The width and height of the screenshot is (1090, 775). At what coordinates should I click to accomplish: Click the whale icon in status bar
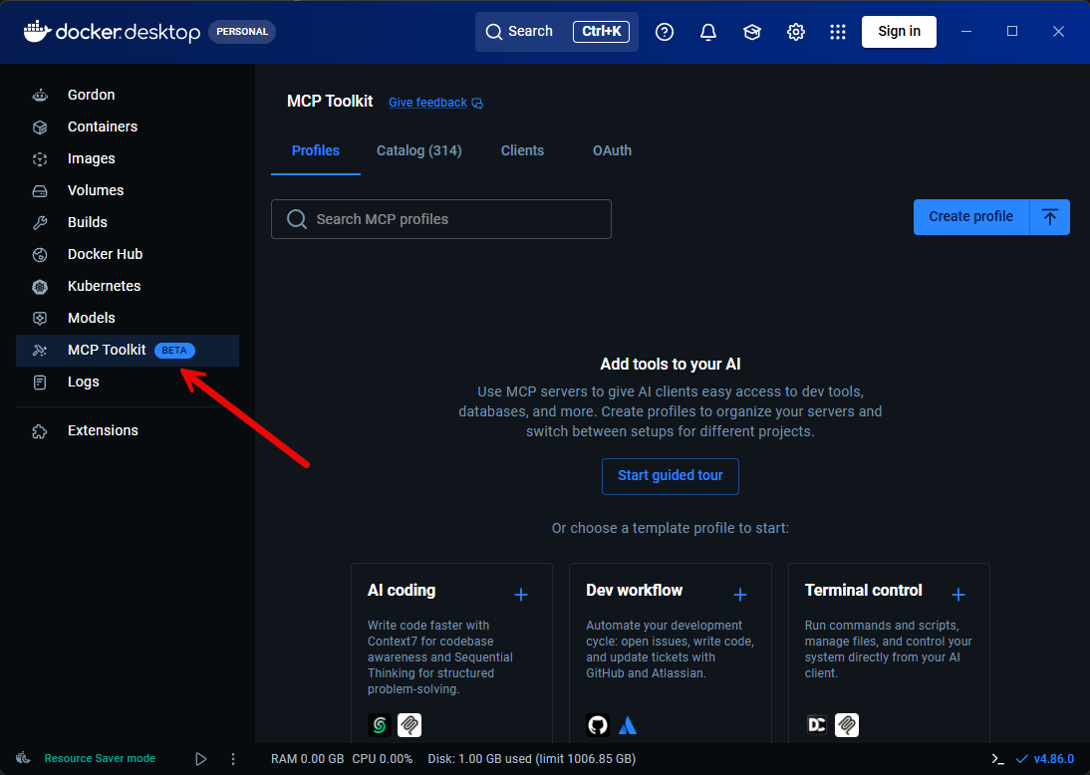(x=23, y=758)
